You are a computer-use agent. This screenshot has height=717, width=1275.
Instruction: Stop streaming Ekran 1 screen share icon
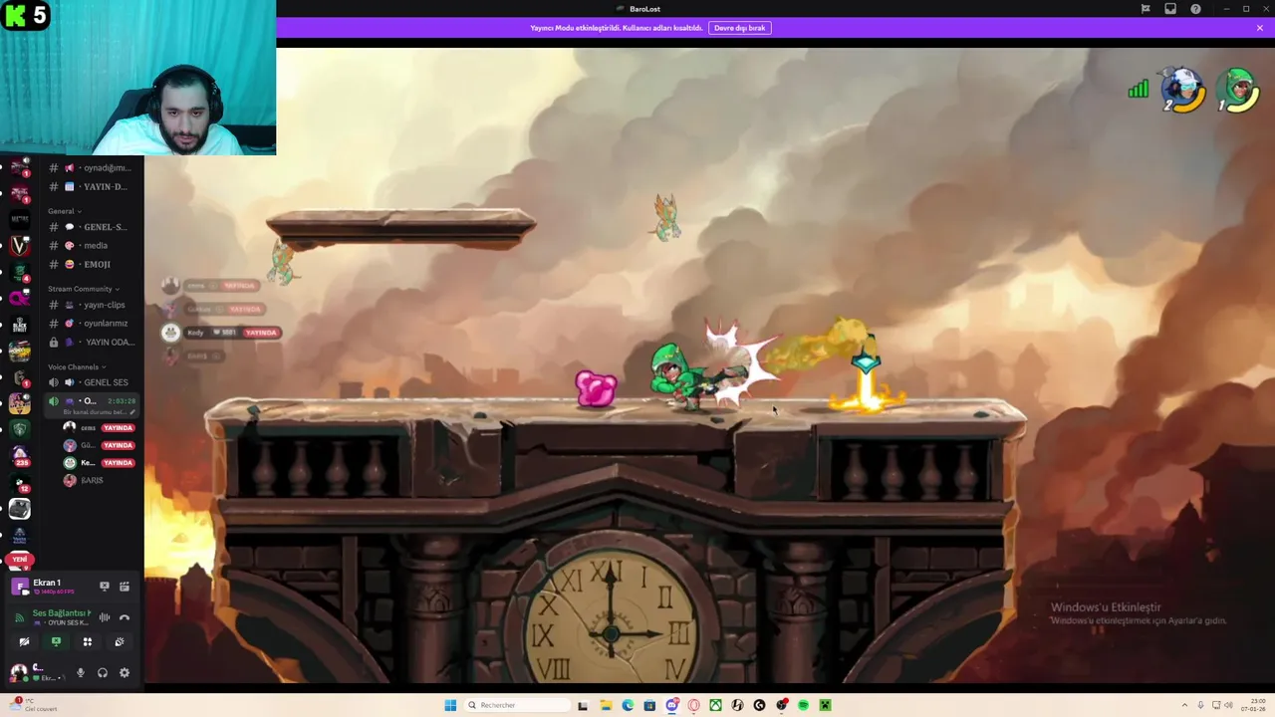[x=105, y=587]
